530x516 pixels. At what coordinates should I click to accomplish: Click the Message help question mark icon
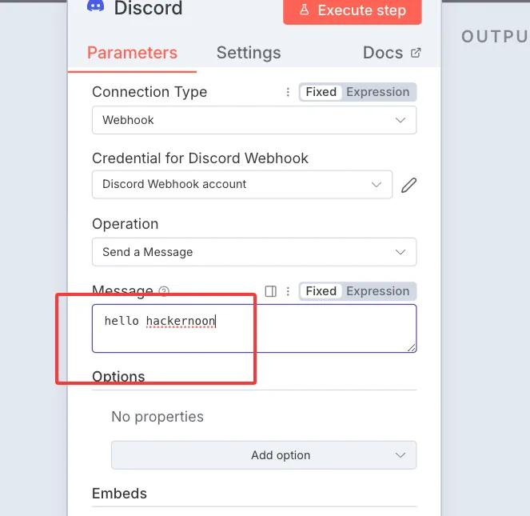click(x=164, y=291)
